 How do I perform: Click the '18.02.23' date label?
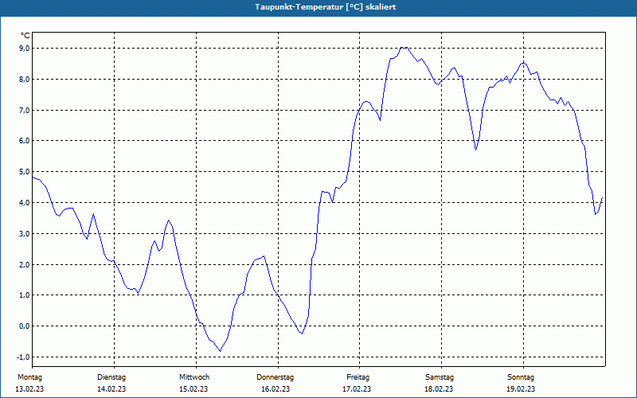(440, 389)
